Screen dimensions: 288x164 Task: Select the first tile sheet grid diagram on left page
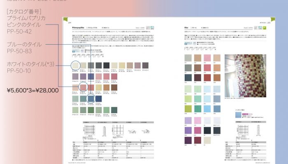pos(89,130)
